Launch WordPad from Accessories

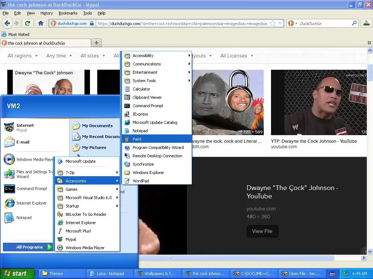157,181
